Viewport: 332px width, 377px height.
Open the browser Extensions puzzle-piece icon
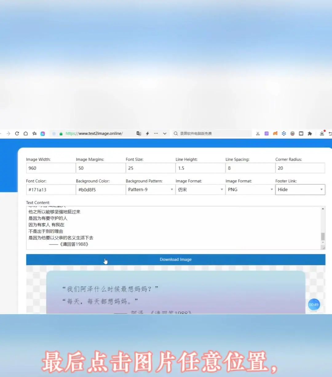pyautogui.click(x=310, y=133)
